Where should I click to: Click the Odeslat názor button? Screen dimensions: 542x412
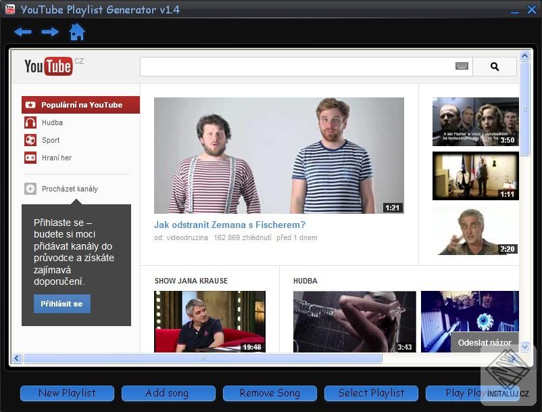coord(485,343)
